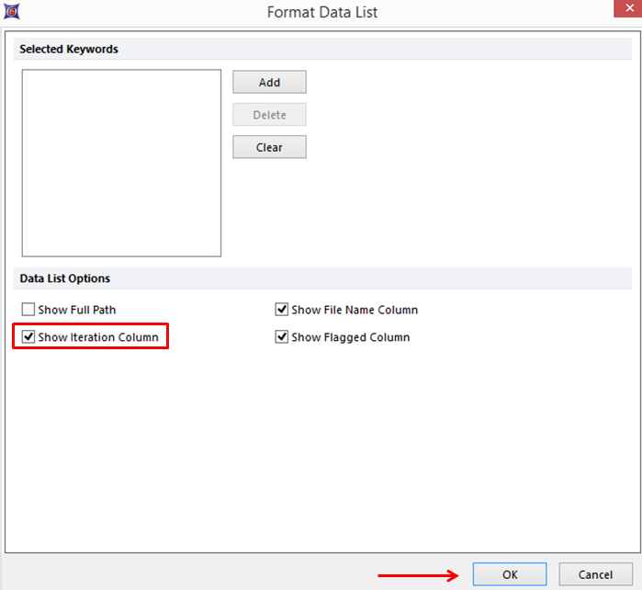The height and width of the screenshot is (590, 642).
Task: Untick the Show Flagged Column checkbox
Action: point(282,337)
